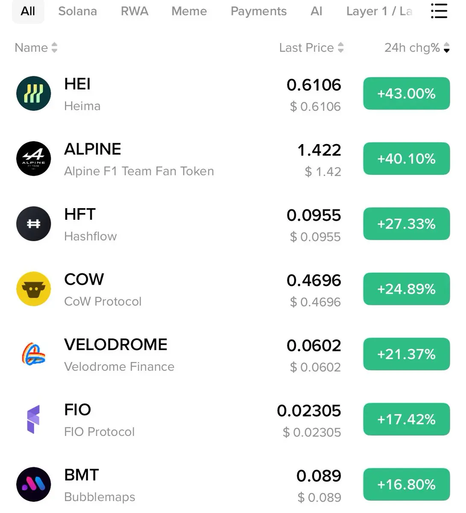The width and height of the screenshot is (466, 513).
Task: Open the AI category tab
Action: point(316,11)
